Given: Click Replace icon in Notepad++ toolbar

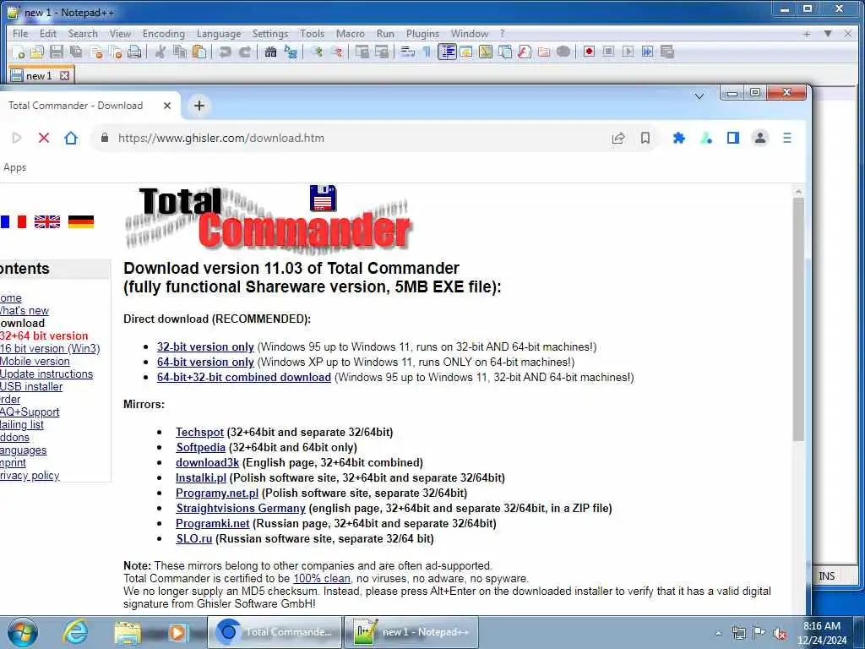Looking at the screenshot, I should 291,52.
